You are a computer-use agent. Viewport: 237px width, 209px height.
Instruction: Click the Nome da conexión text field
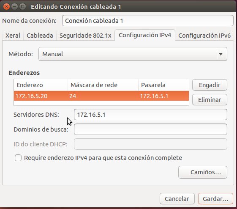tap(148, 21)
